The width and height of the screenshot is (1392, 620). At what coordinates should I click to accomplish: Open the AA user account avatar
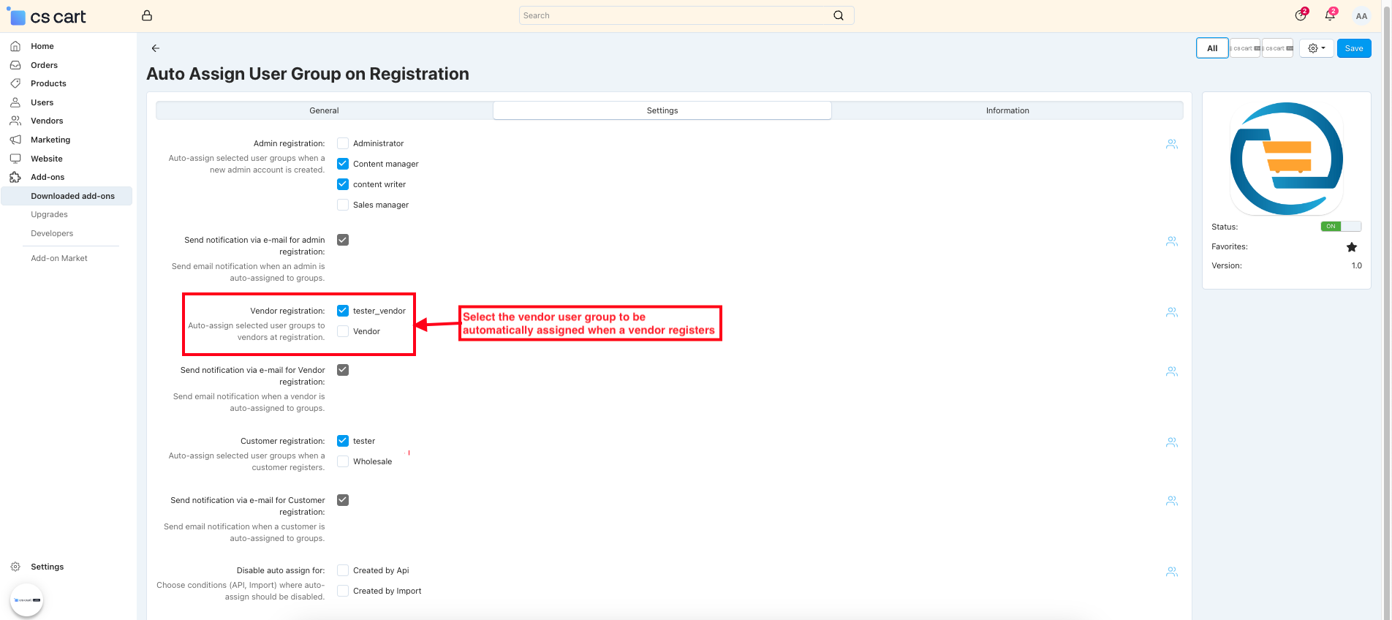tap(1361, 16)
